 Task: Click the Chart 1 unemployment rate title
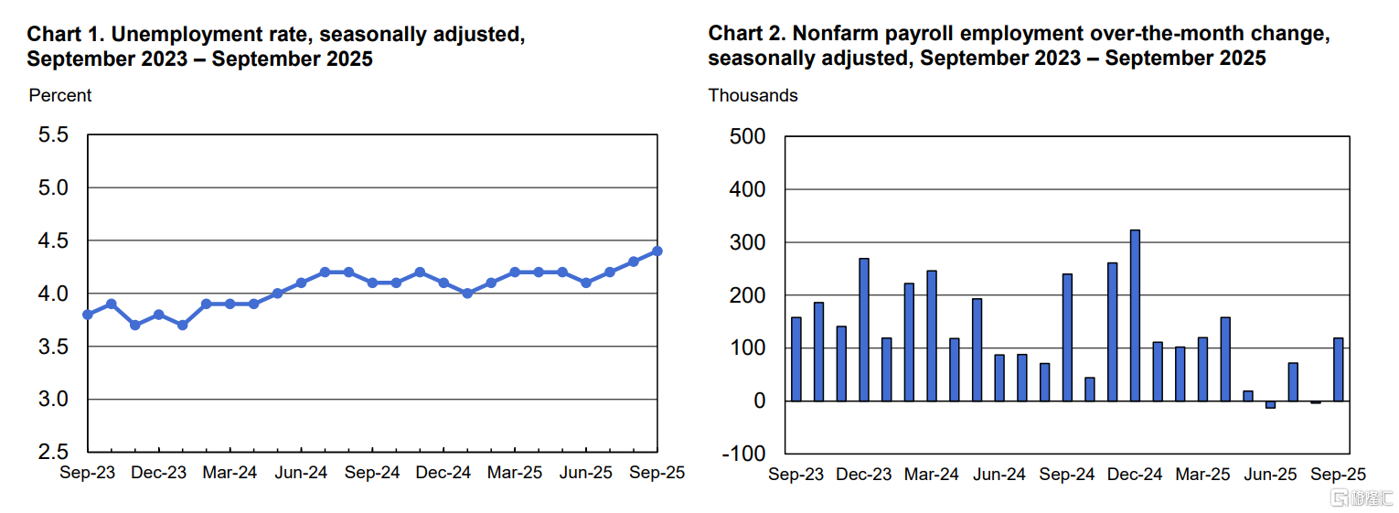(x=275, y=47)
